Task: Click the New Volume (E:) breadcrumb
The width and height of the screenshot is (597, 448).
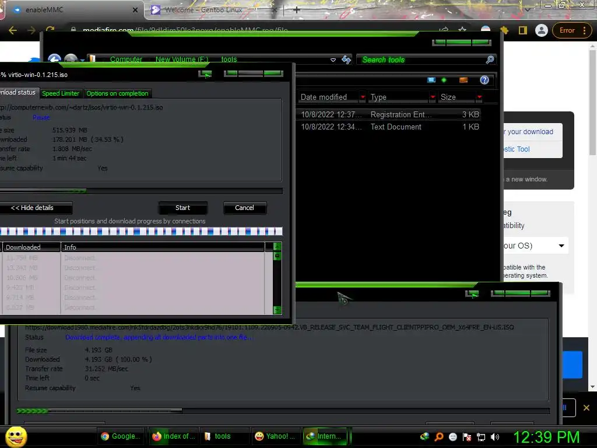Action: click(182, 60)
